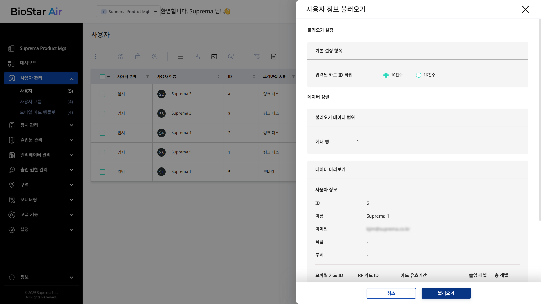The image size is (541, 304).
Task: Click the clock icon in the user toolbar
Action: click(155, 57)
